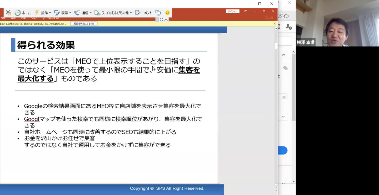This screenshot has height=195, width=379.
Task: Click the blue rounded button in right panel
Action: (x=283, y=150)
